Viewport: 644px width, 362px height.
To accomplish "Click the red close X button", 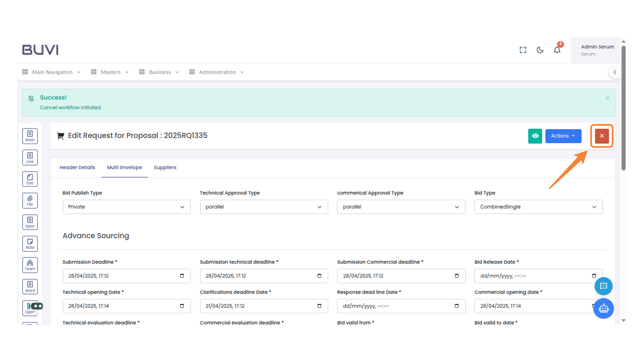I will (602, 136).
